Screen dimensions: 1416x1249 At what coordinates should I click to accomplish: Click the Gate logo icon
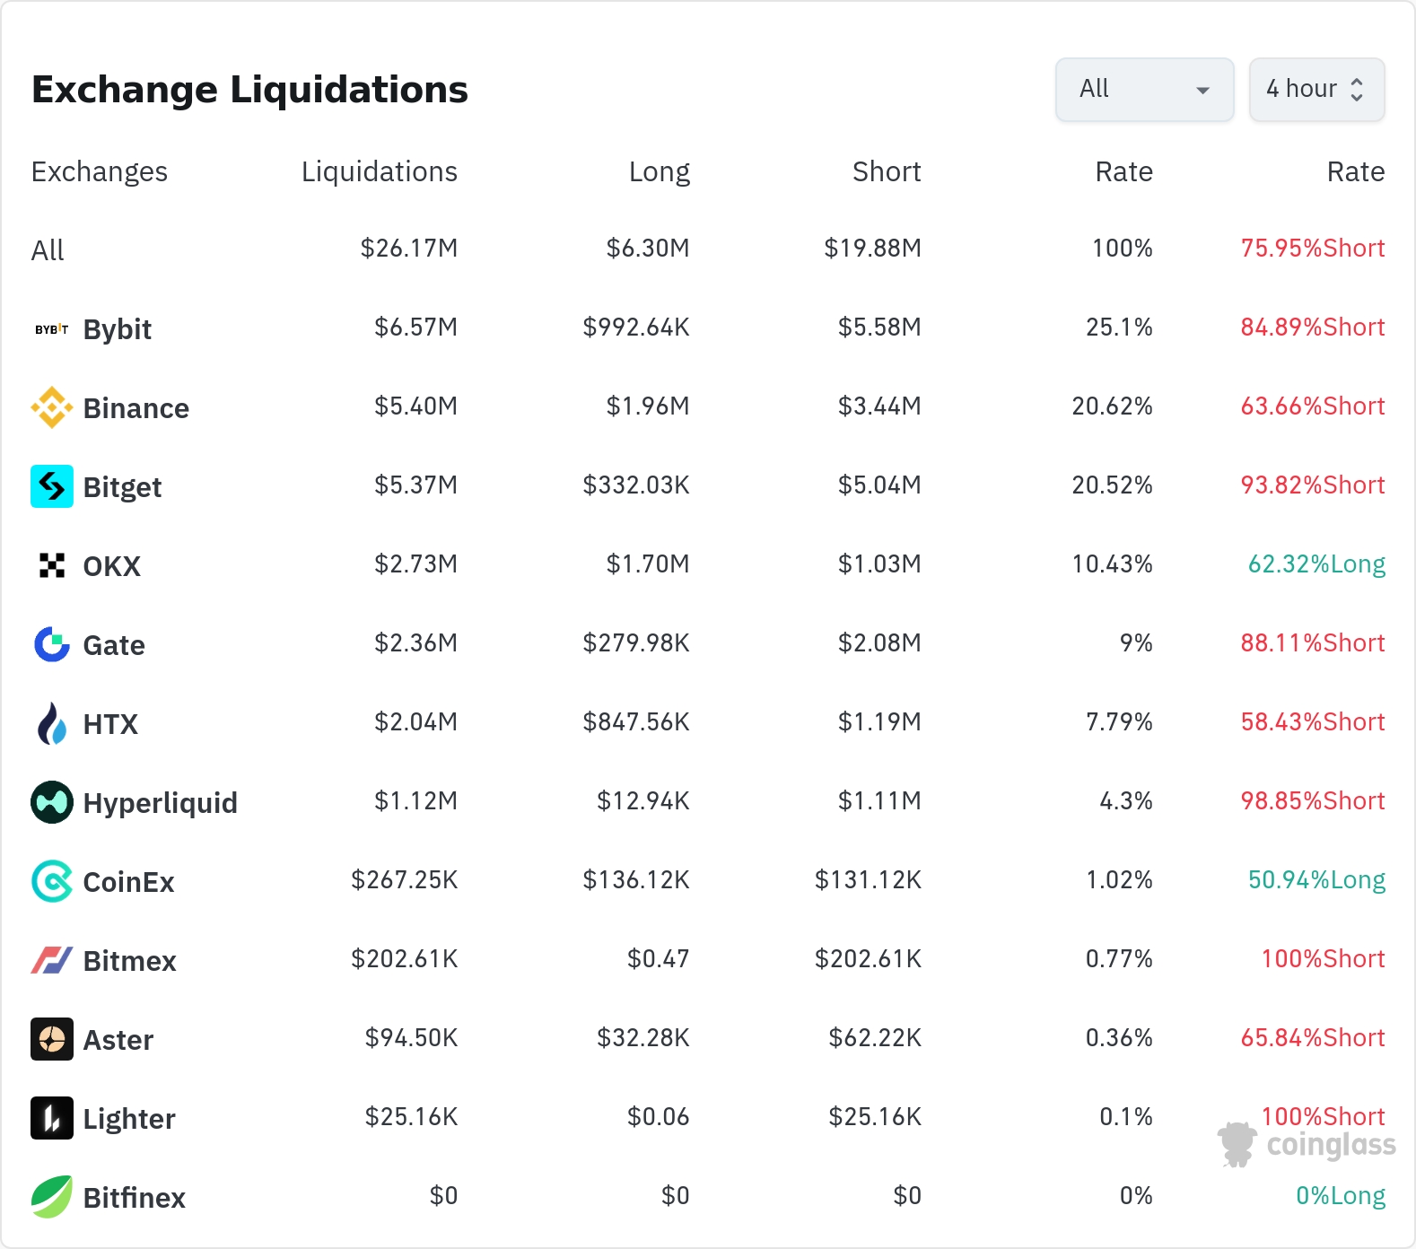pyautogui.click(x=52, y=644)
